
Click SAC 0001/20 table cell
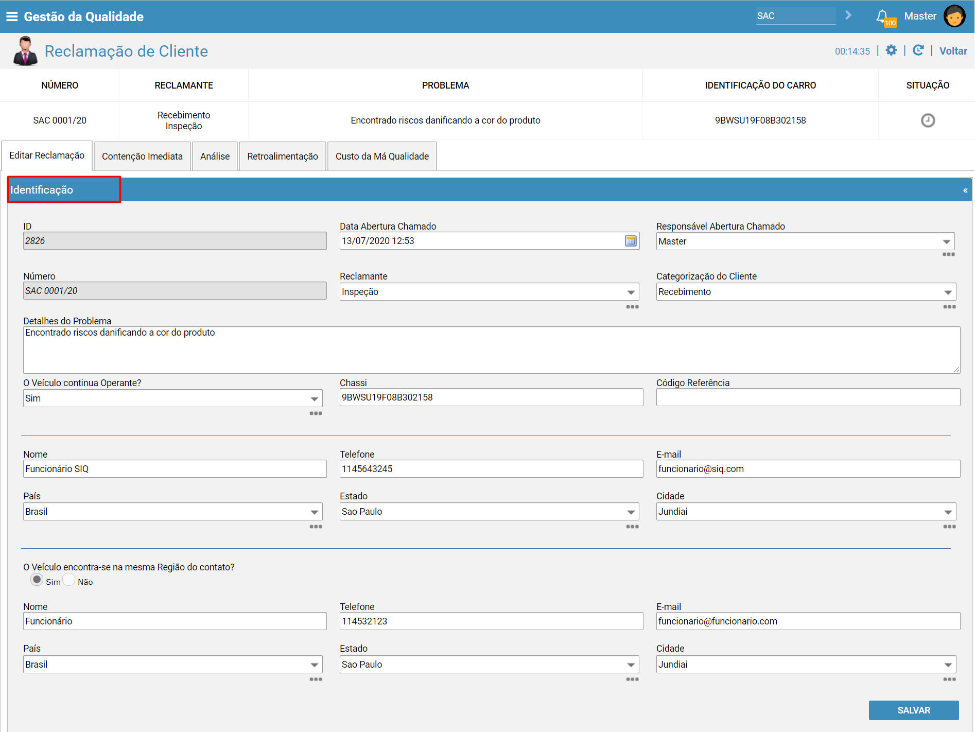pyautogui.click(x=60, y=120)
